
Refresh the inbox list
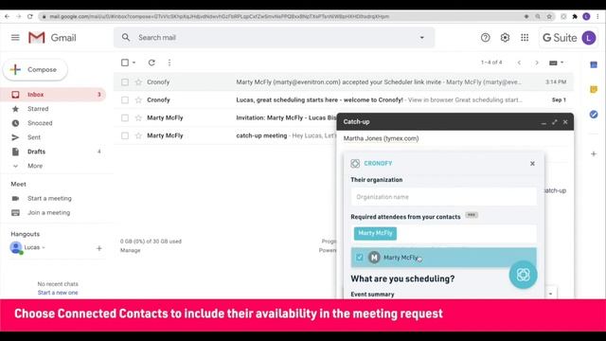point(151,63)
